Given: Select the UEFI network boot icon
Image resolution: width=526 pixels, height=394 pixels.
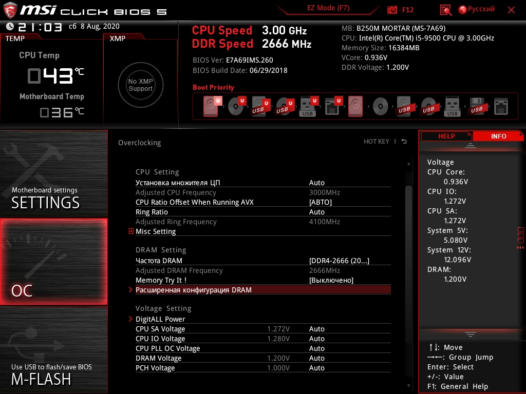Looking at the screenshot, I should [x=333, y=106].
